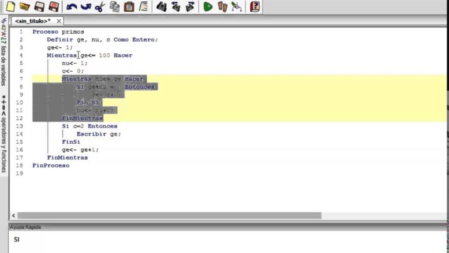This screenshot has height=253, width=449.
Task: Expand the lista de variables side panel
Action: (x=4, y=54)
